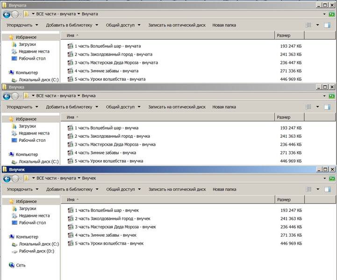
Task: Refresh the Внучка window address bar
Action: [x=332, y=96]
